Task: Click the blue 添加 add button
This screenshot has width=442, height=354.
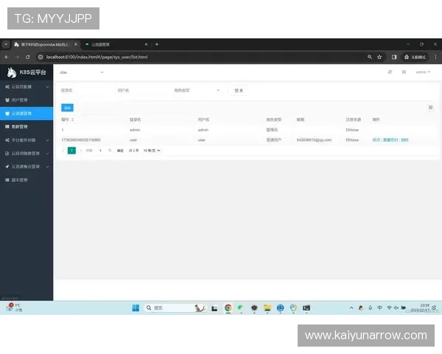Action: (67, 108)
